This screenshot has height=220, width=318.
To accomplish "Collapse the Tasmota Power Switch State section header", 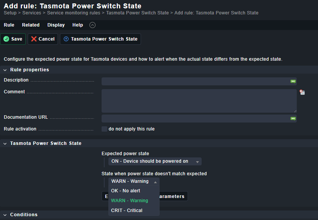I will [5, 143].
